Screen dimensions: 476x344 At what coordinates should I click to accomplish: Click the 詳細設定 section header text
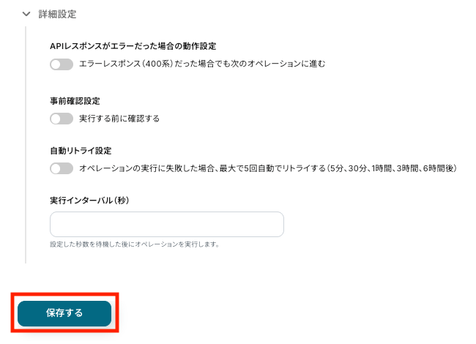click(57, 14)
